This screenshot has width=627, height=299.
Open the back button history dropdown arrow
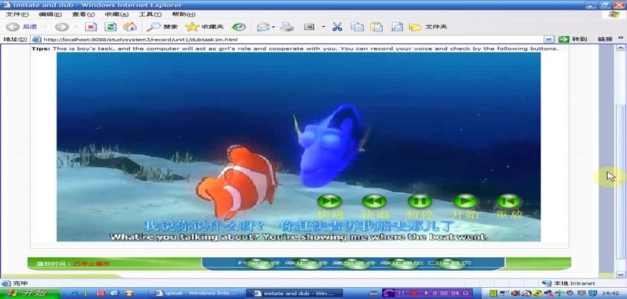click(45, 27)
